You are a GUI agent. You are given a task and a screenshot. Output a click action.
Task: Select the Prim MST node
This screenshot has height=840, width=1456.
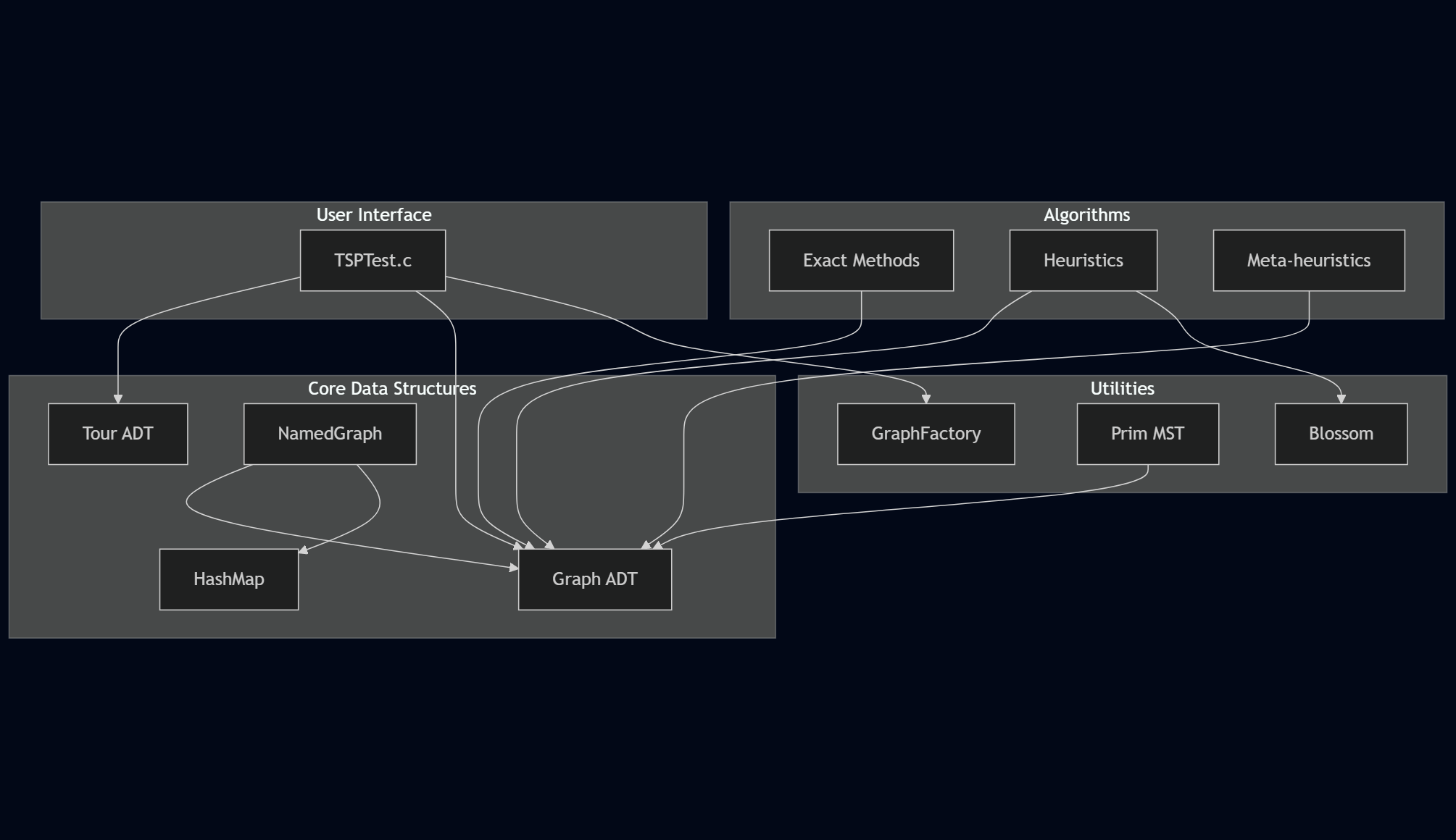[1148, 434]
